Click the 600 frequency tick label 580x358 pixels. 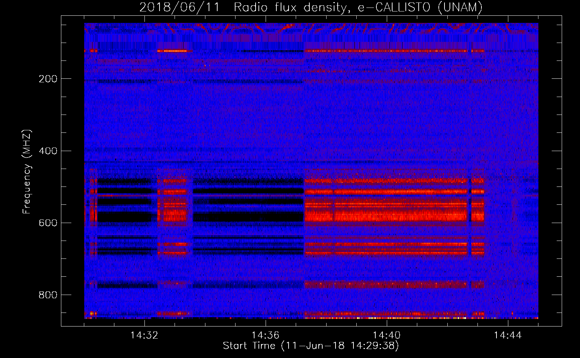point(48,223)
